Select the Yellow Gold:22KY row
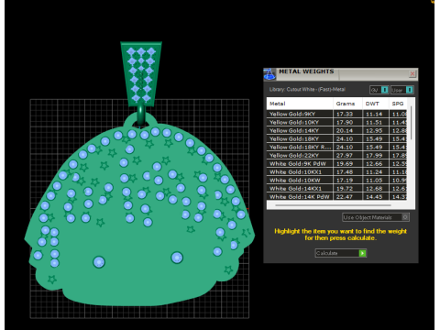This screenshot has width=440, height=330. (x=337, y=155)
